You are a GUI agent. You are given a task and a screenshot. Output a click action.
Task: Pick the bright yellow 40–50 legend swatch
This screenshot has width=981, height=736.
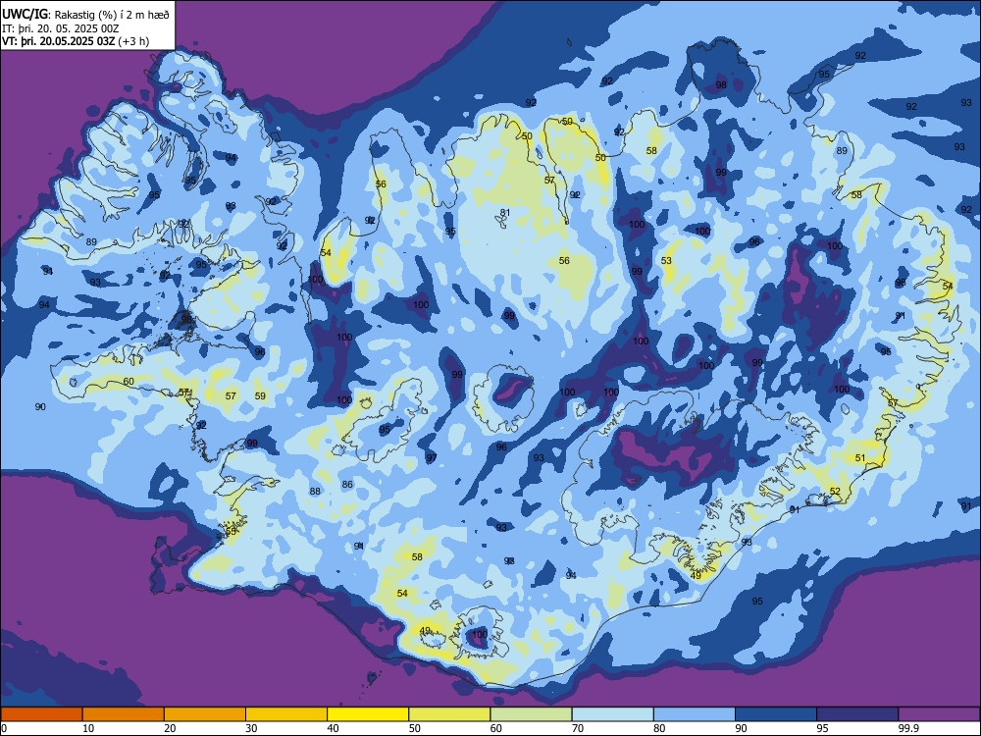tap(368, 714)
